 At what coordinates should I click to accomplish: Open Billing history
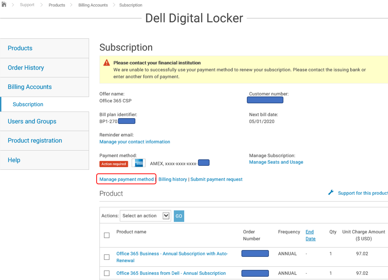[x=173, y=179]
